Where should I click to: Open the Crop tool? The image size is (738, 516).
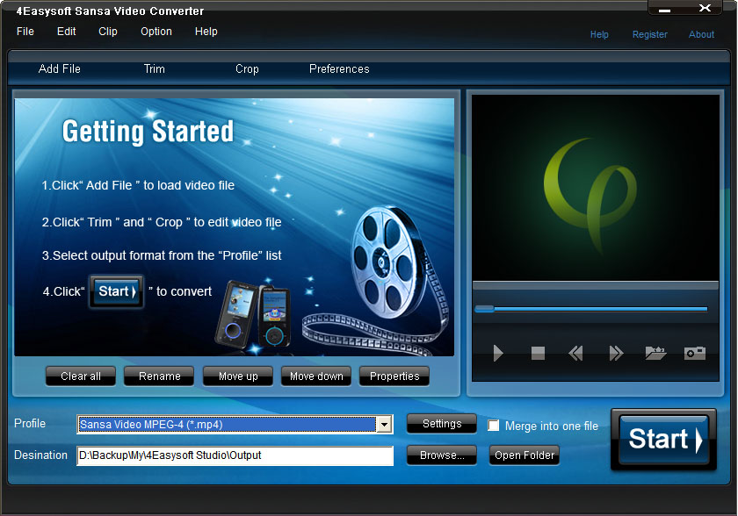pos(247,69)
